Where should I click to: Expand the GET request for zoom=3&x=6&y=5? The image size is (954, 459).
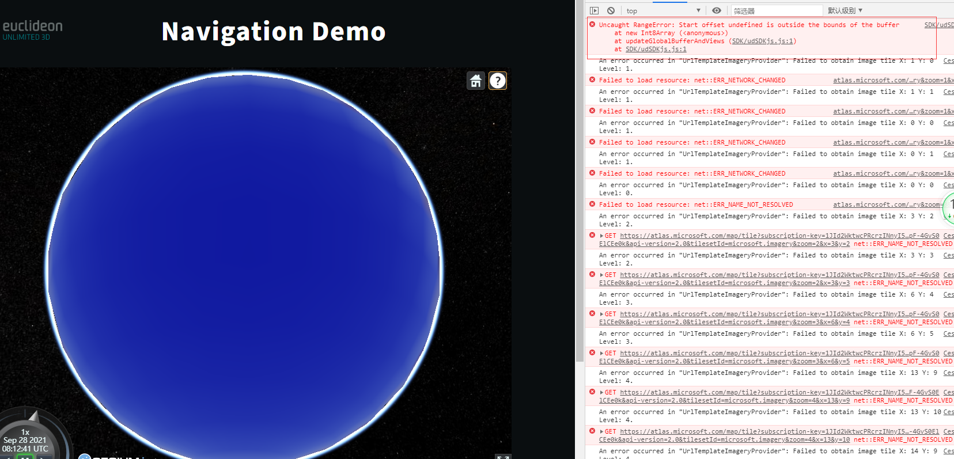click(x=601, y=353)
